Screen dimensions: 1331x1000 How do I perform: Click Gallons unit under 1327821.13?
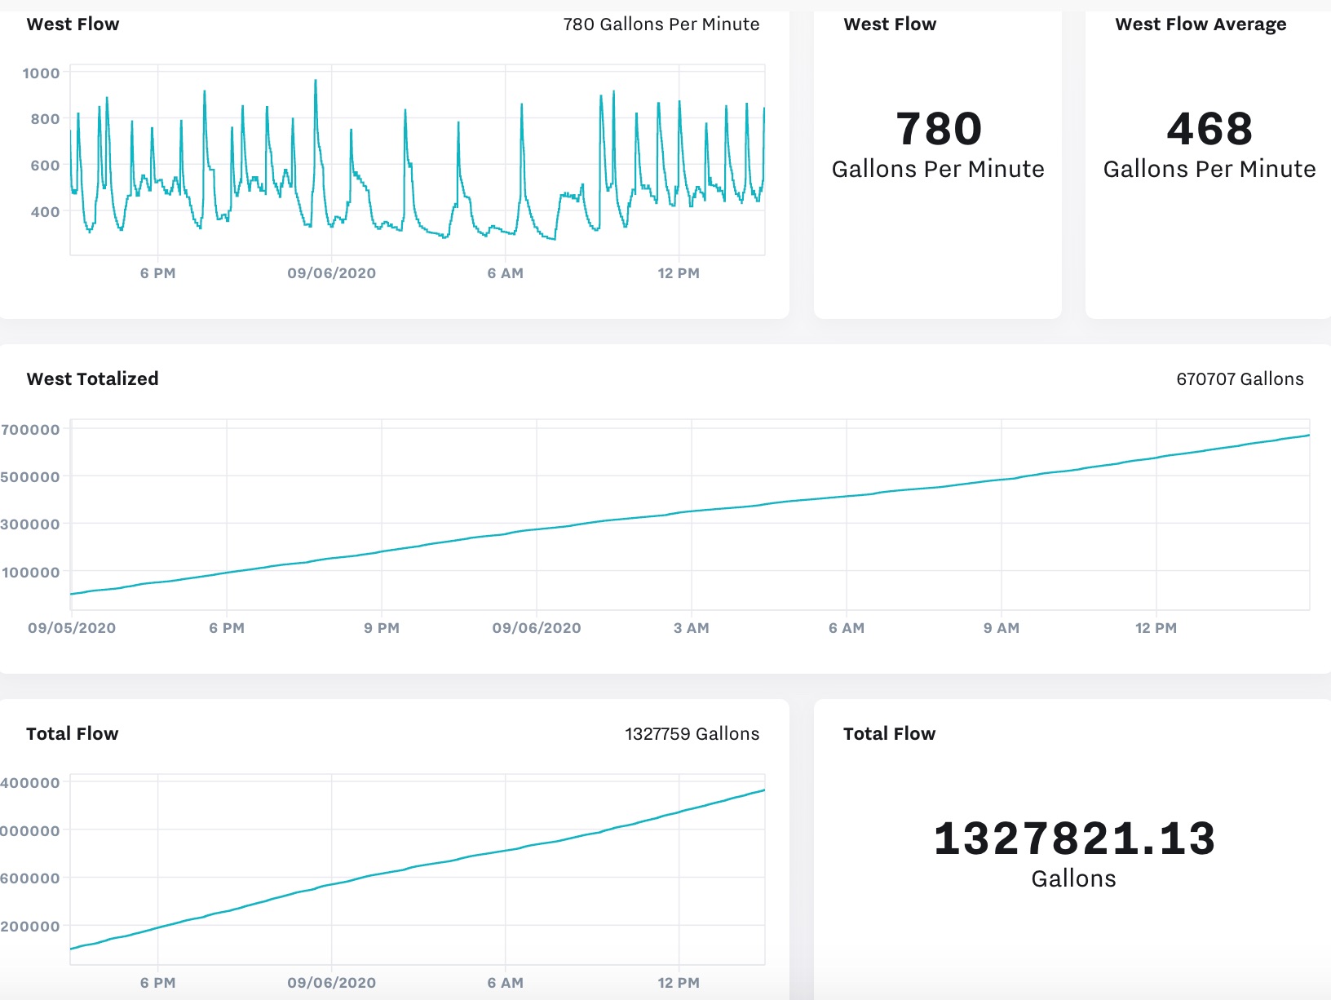click(1073, 878)
